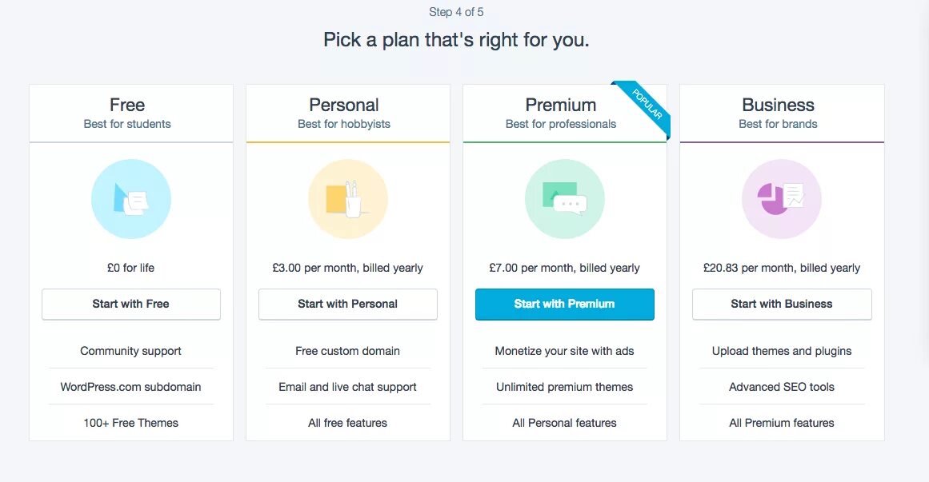Click the Personal plan pencil cup icon
The height and width of the screenshot is (482, 929).
point(348,199)
